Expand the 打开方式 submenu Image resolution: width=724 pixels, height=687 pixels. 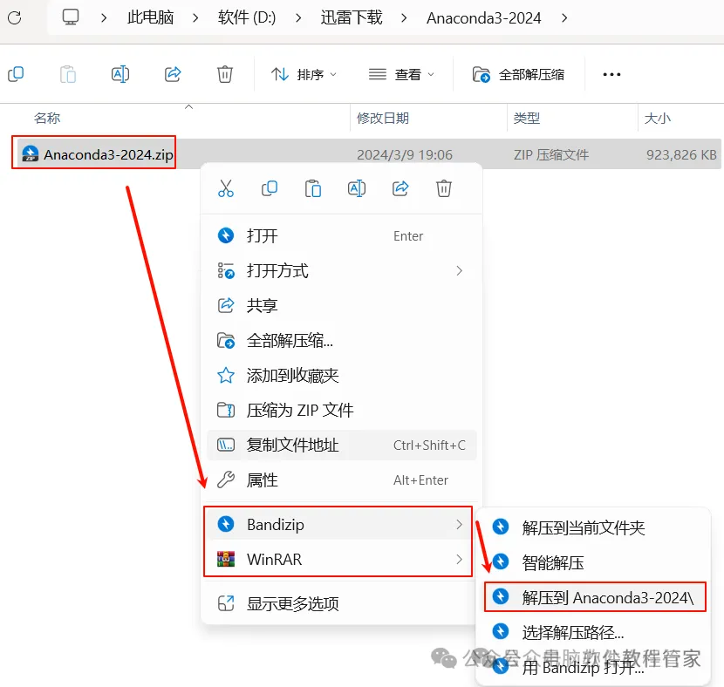[342, 271]
